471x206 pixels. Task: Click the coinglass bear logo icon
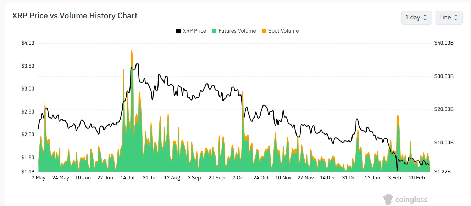point(387,199)
